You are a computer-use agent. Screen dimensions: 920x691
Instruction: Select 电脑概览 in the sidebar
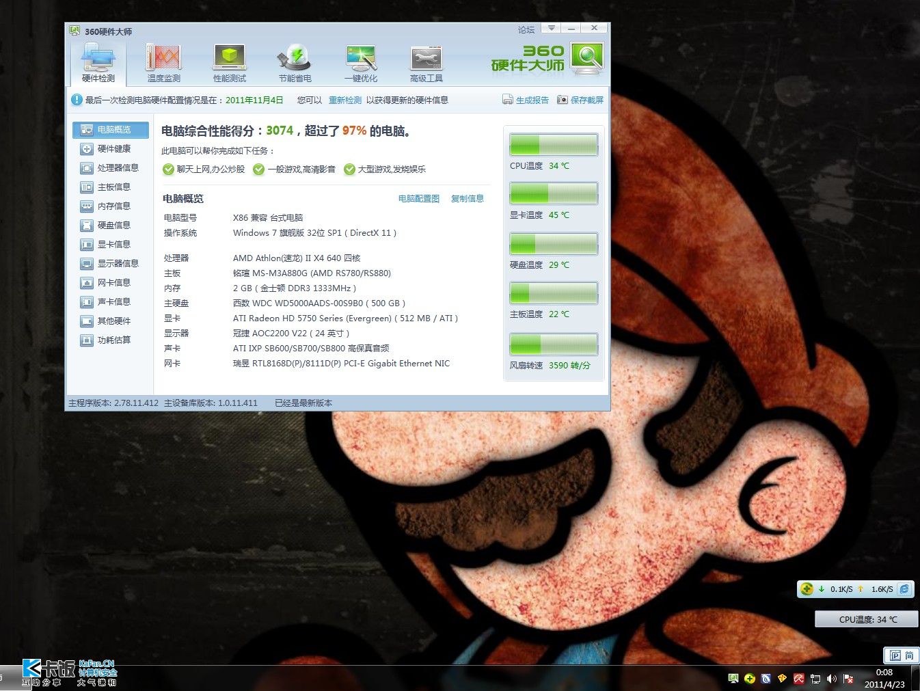pos(111,129)
